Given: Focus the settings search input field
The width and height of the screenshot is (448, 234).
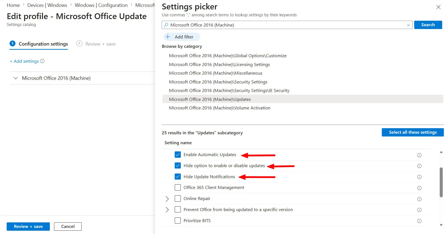Looking at the screenshot, I should pos(287,25).
